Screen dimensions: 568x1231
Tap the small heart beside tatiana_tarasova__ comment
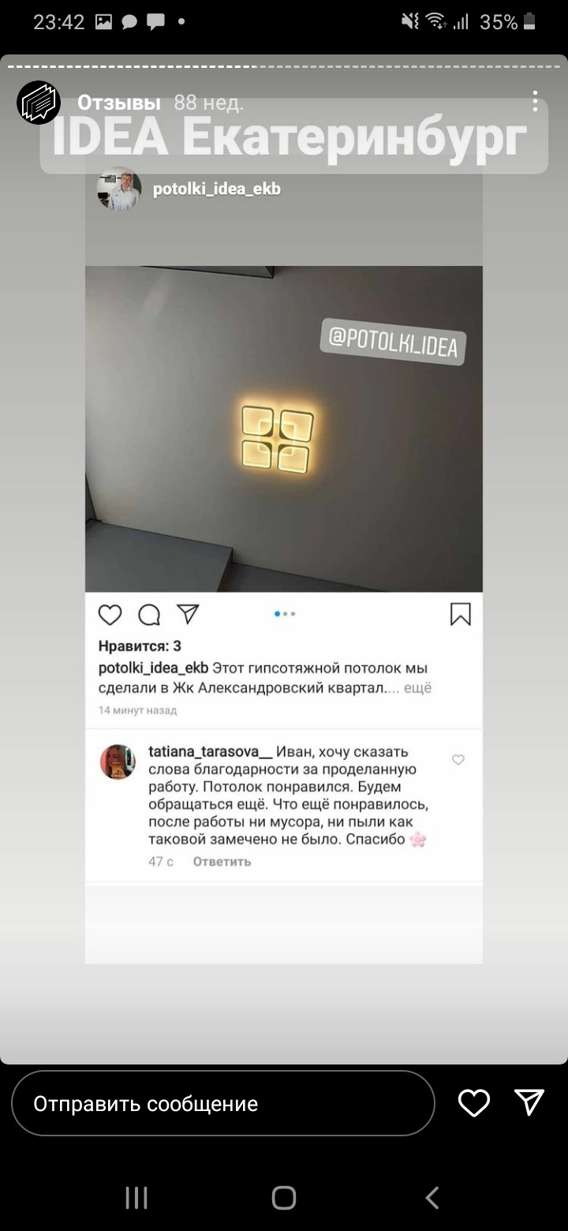click(x=458, y=760)
